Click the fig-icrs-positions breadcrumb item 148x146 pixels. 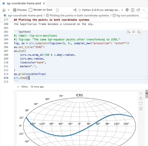(126, 15)
